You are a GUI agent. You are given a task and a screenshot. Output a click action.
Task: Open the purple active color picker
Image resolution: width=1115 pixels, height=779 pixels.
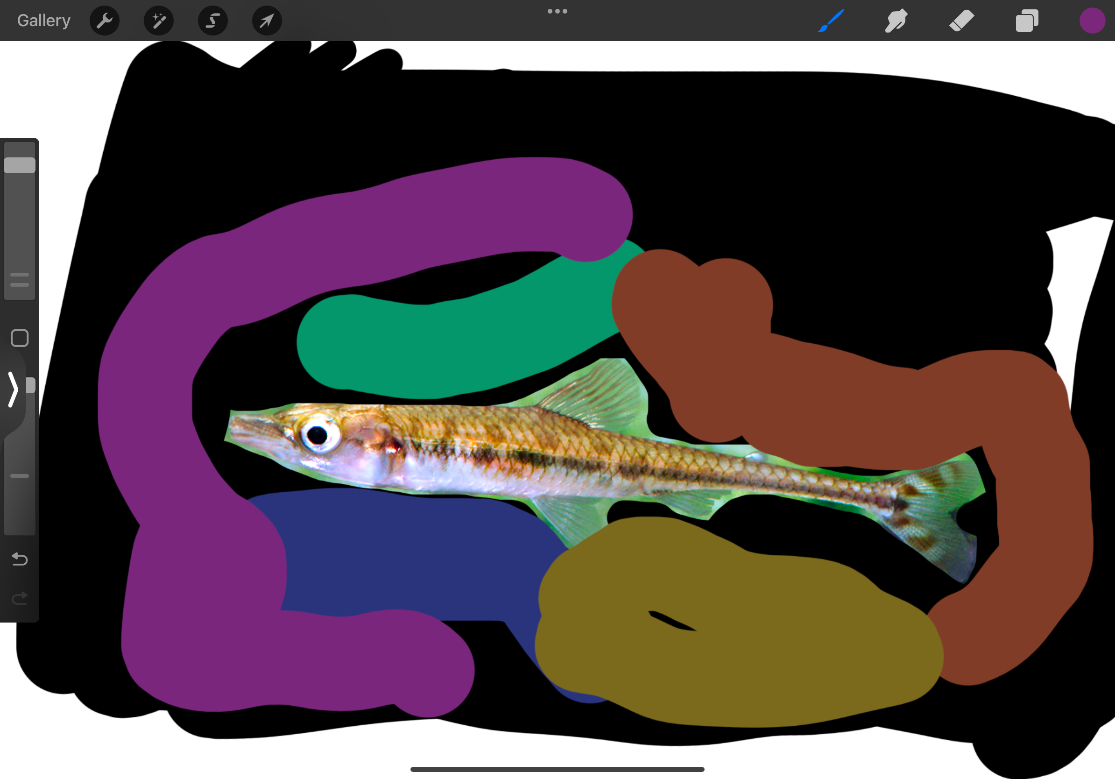1092,21
